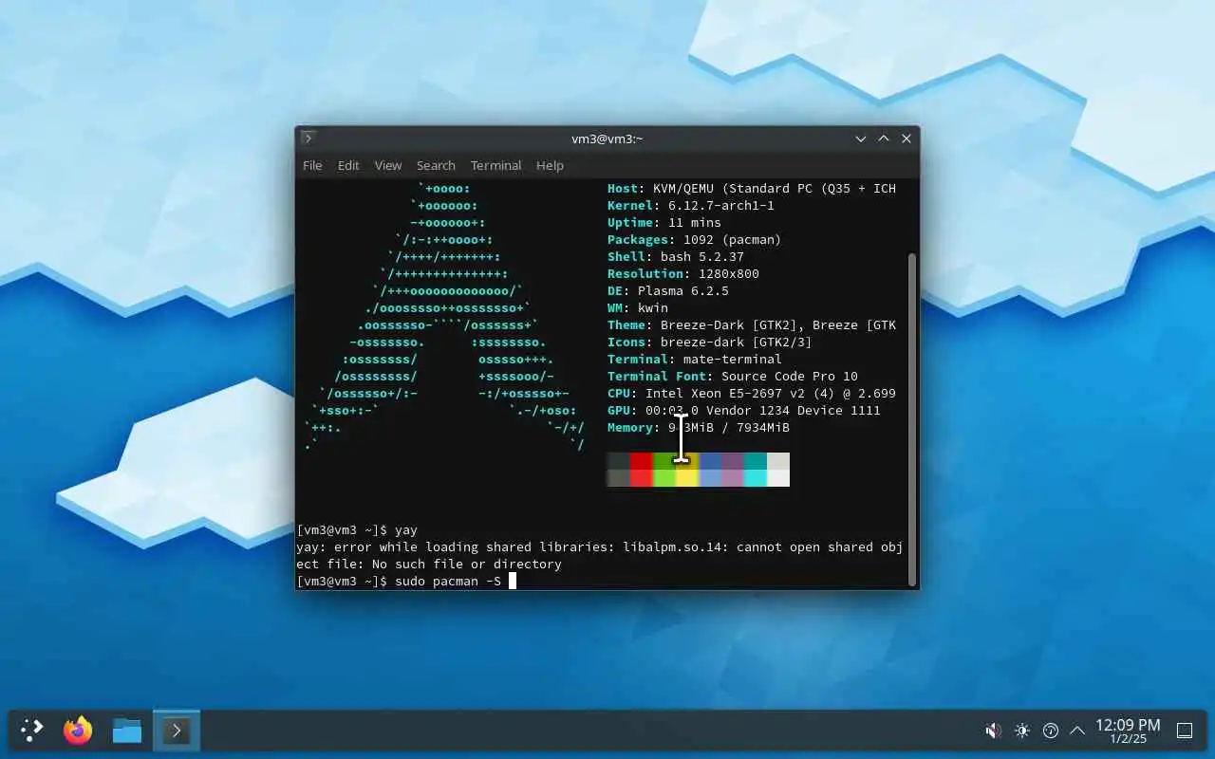Click the 'CPU: Intel Xeon E5-2697 v2' line
The height and width of the screenshot is (759, 1215).
pos(752,393)
